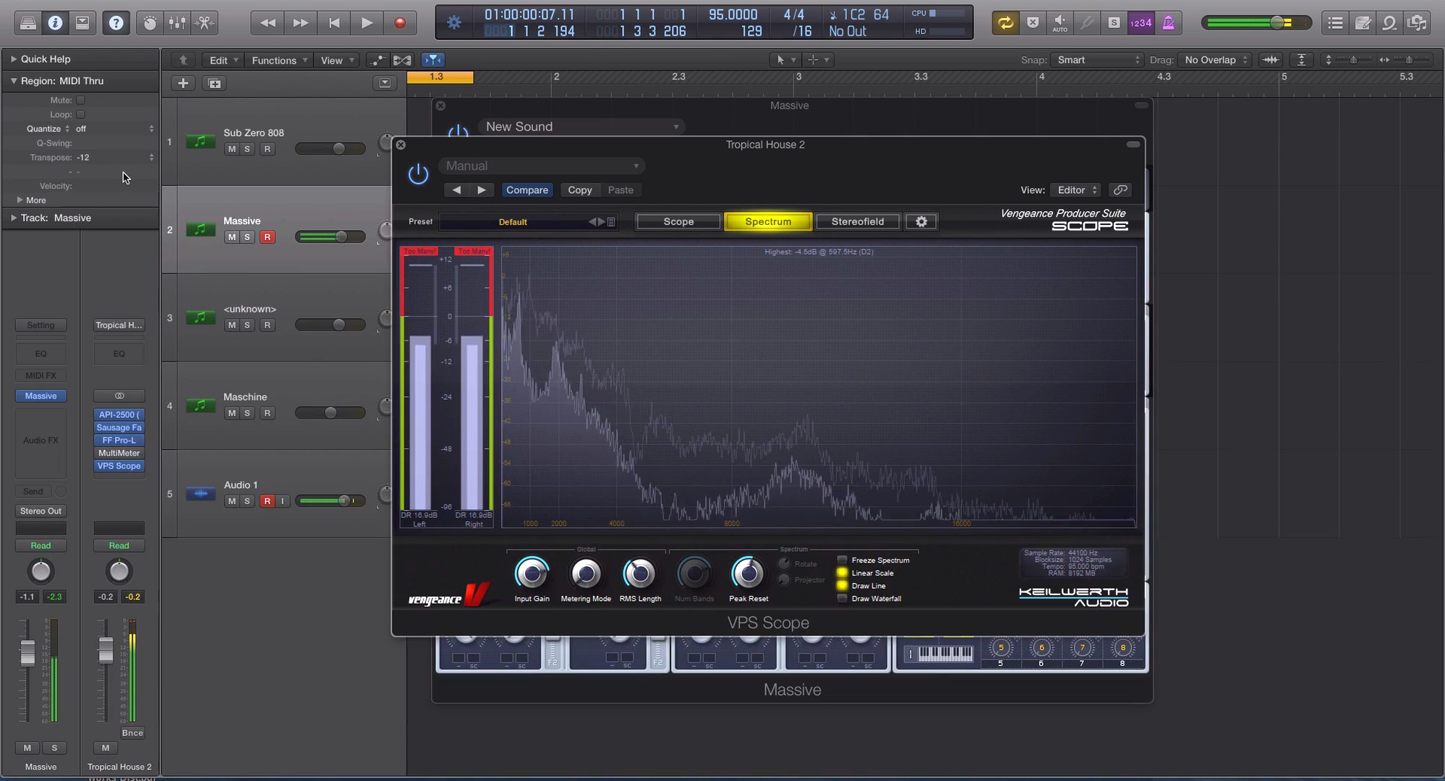Toggle Draw Waterfall option
Image resolution: width=1445 pixels, height=781 pixels.
842,599
